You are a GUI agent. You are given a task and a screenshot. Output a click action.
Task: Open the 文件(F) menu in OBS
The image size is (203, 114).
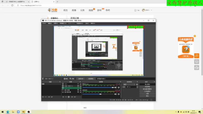coord(44,23)
